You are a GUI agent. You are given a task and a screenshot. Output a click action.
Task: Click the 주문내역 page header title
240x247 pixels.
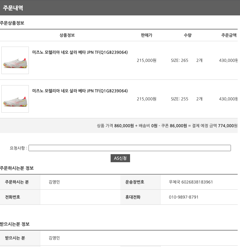(x=13, y=8)
